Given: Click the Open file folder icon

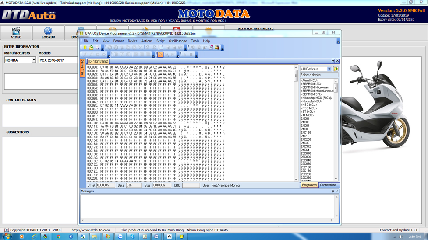Looking at the screenshot, I should [x=91, y=48].
